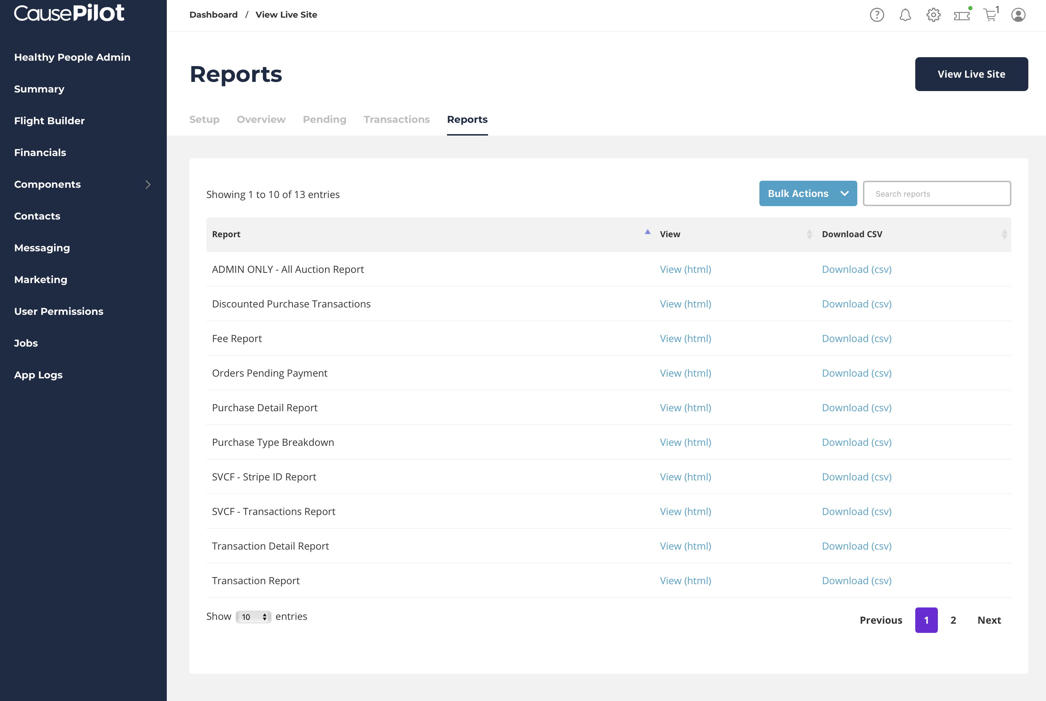Viewport: 1046px width, 701px height.
Task: Expand the Components sidebar chevron
Action: (x=148, y=185)
